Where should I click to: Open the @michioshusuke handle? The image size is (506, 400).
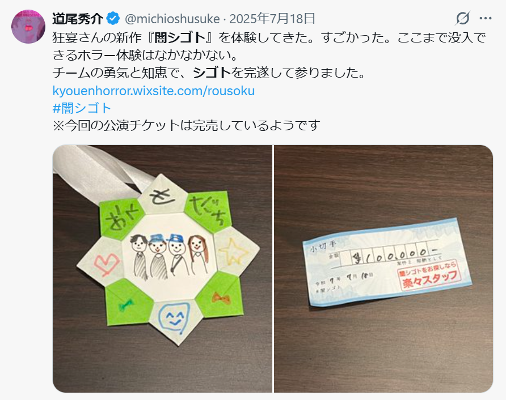(172, 19)
